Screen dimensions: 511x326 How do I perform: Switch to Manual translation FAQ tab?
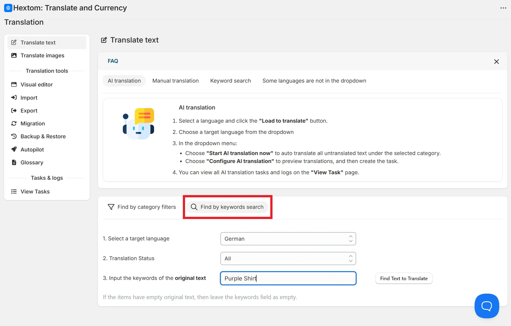[175, 81]
